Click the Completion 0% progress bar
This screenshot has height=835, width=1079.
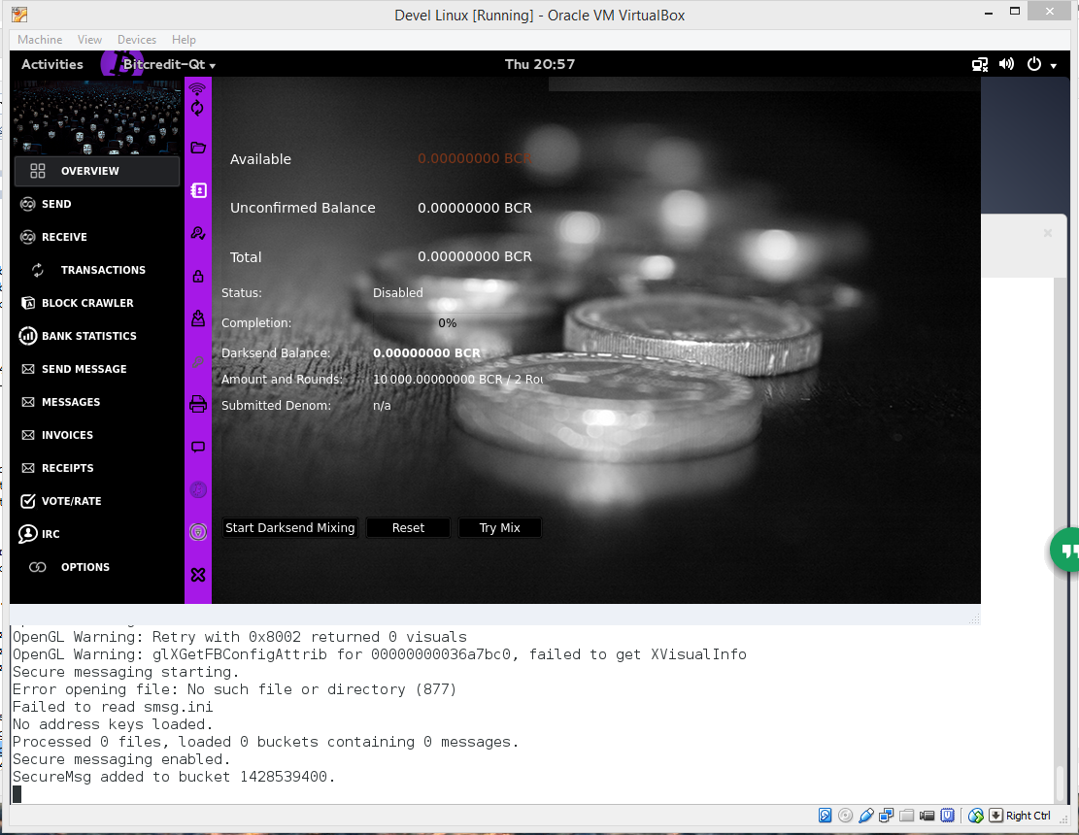tap(448, 323)
